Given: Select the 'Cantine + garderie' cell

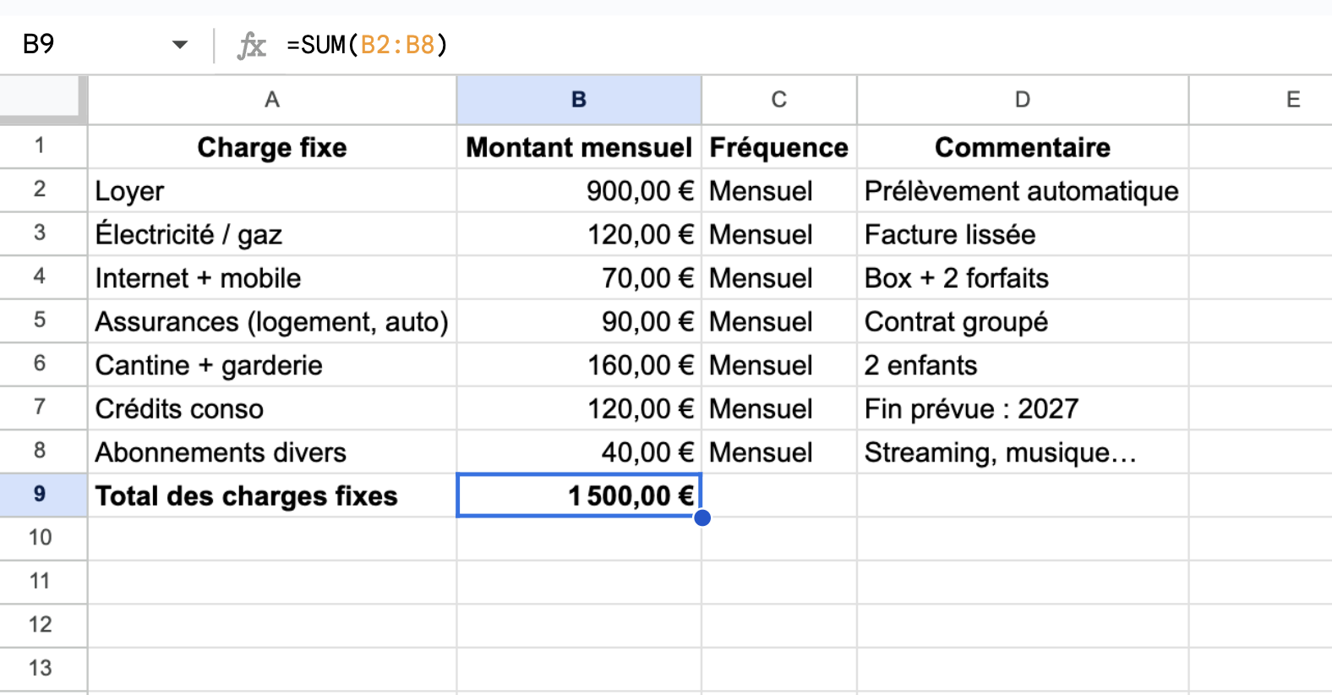Looking at the screenshot, I should 272,364.
